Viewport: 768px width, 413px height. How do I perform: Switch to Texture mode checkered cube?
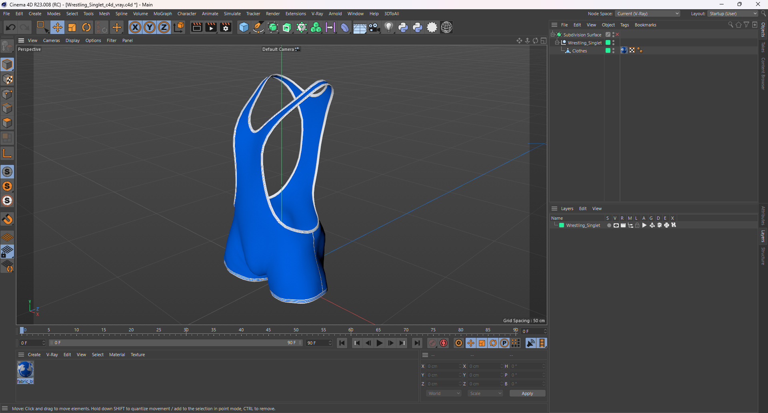[x=7, y=79]
